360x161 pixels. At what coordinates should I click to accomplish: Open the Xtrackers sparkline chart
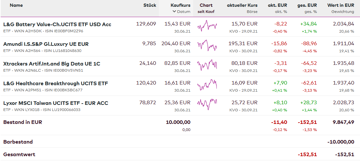click(x=207, y=65)
